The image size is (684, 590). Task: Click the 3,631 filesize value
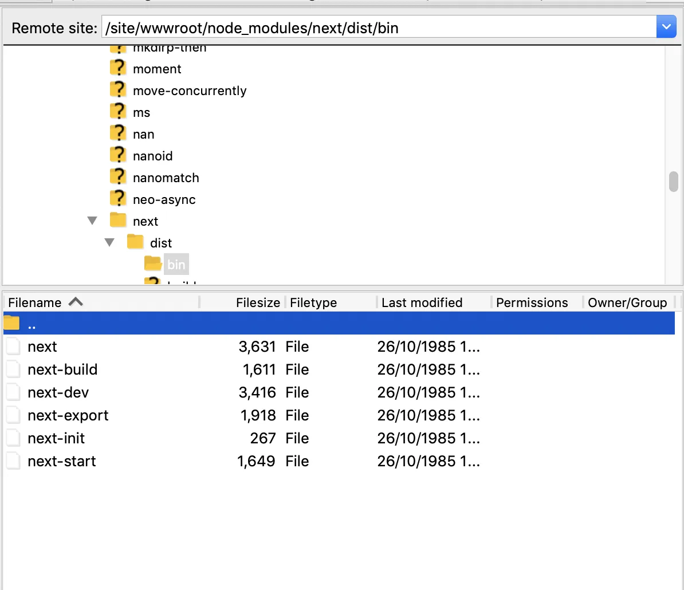(x=257, y=347)
